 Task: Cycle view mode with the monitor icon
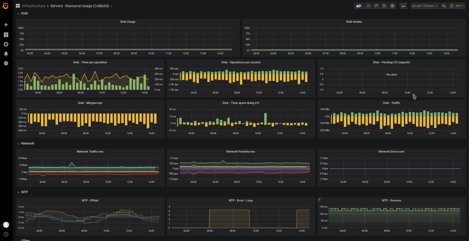click(403, 6)
